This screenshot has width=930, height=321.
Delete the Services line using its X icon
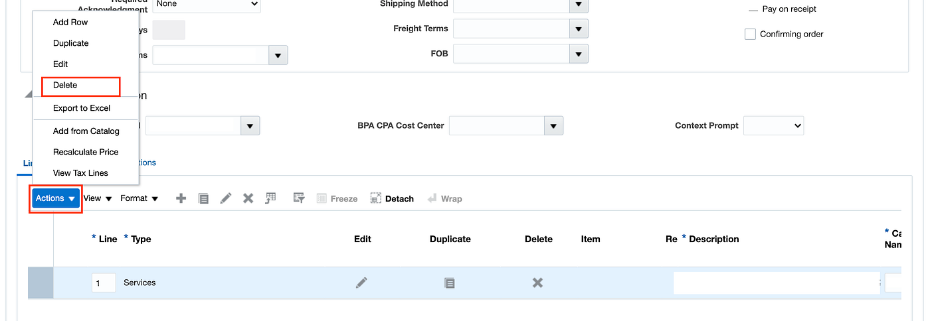537,283
